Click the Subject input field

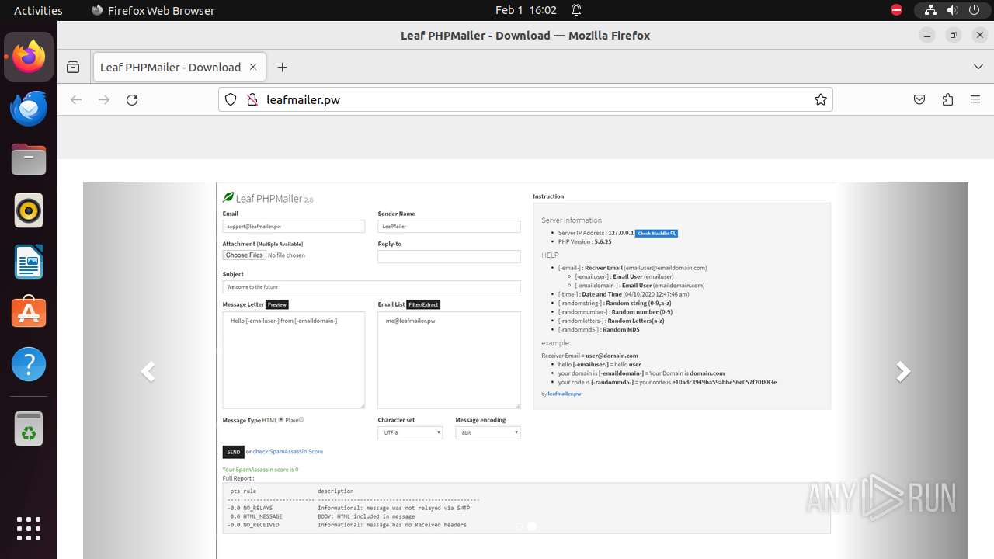[371, 287]
